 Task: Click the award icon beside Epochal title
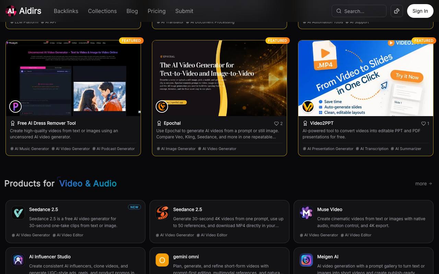159,123
